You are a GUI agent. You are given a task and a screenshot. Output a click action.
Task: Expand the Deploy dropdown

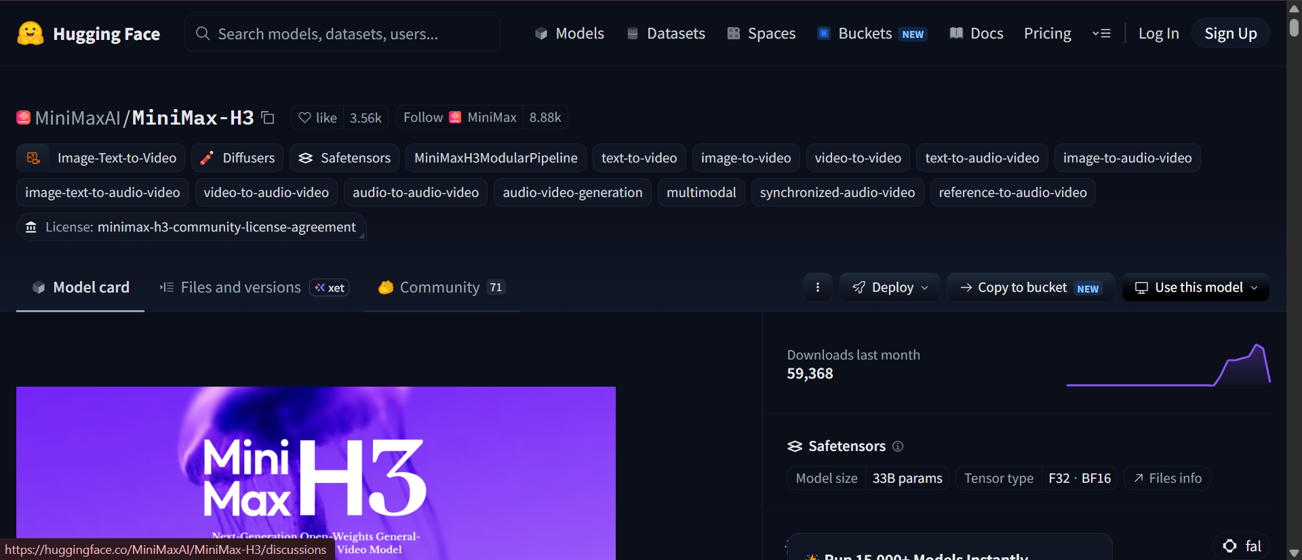tap(890, 287)
